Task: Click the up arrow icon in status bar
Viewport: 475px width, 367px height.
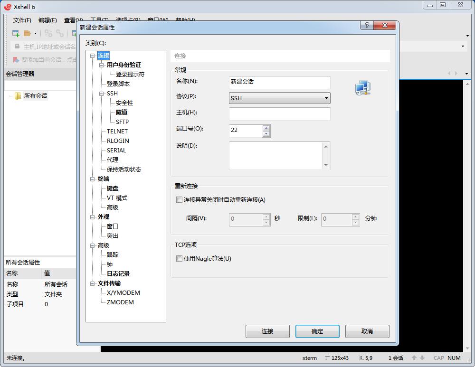Action: click(x=414, y=358)
